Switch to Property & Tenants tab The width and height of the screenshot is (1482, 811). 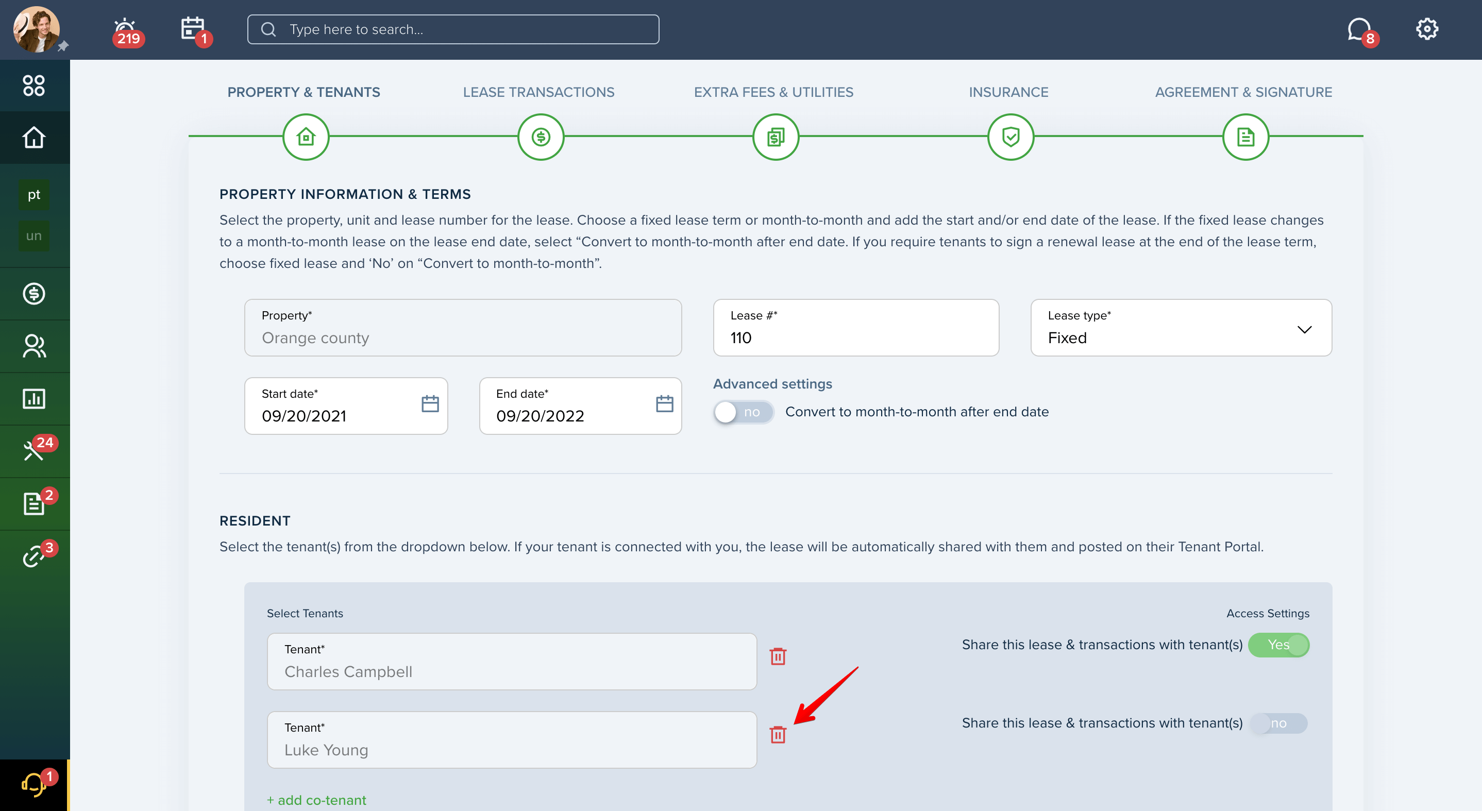point(304,92)
